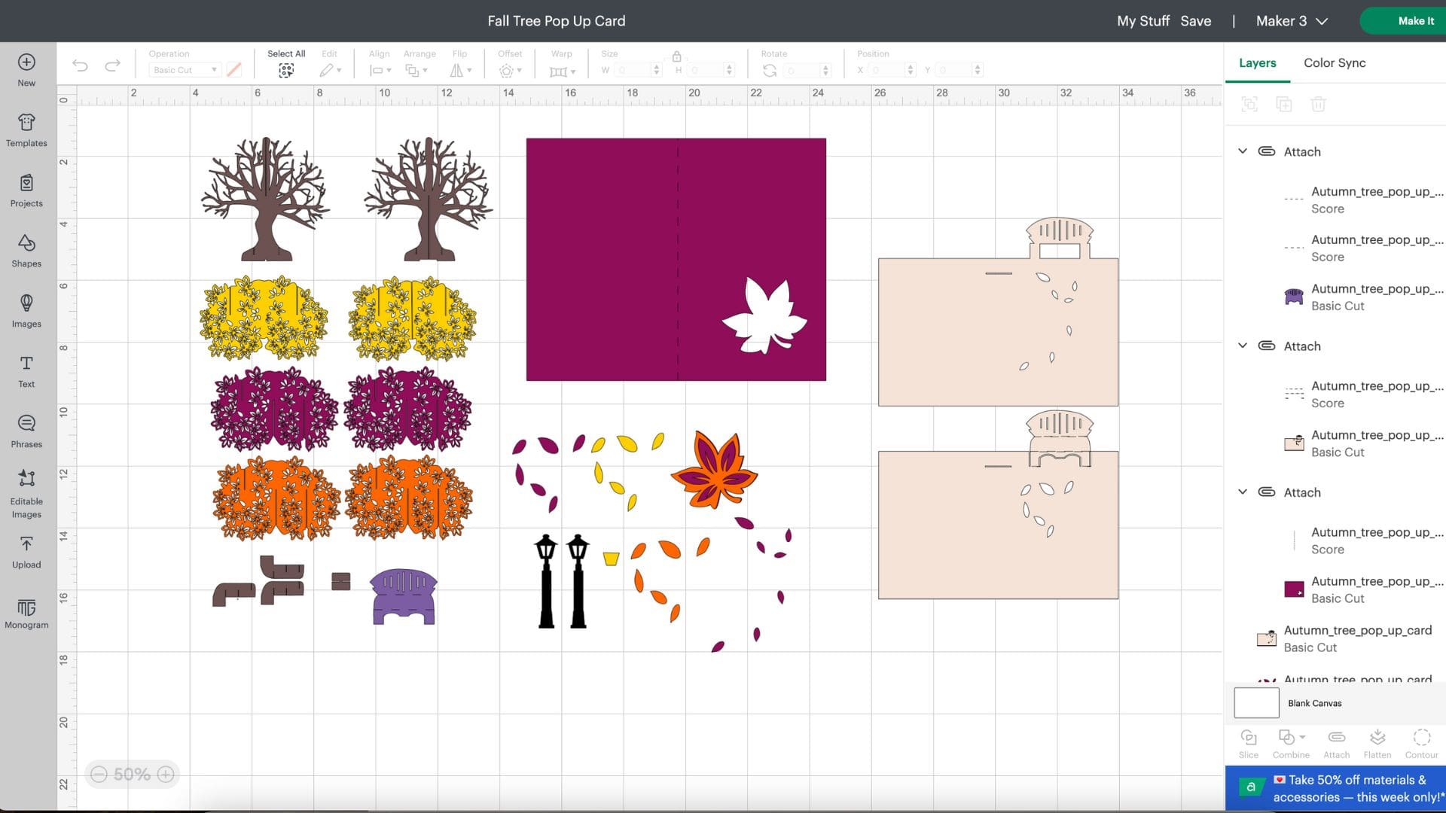Open the Maker 3 machine dropdown
Viewport: 1446px width, 813px height.
tap(1291, 21)
